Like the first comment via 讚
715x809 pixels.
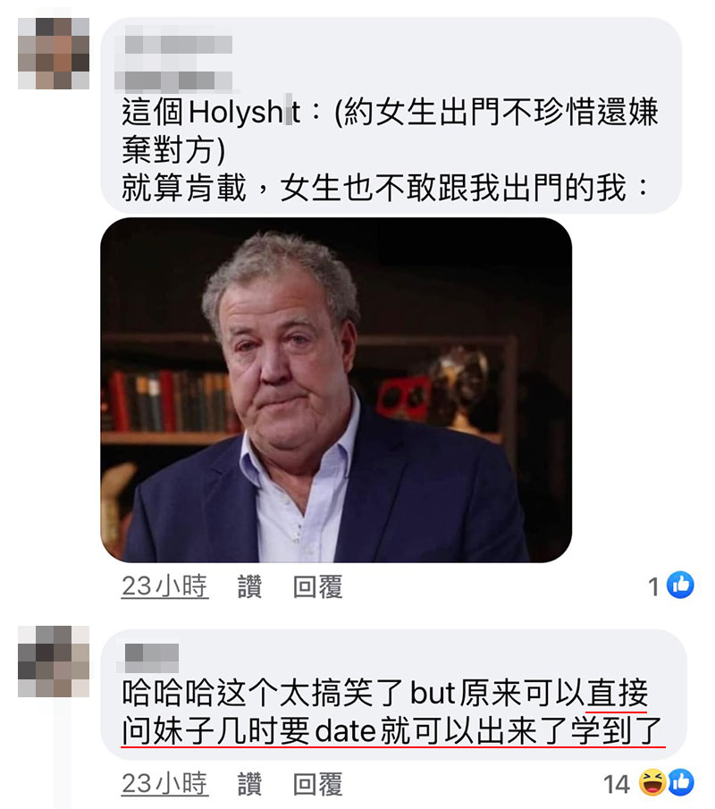coord(249,586)
